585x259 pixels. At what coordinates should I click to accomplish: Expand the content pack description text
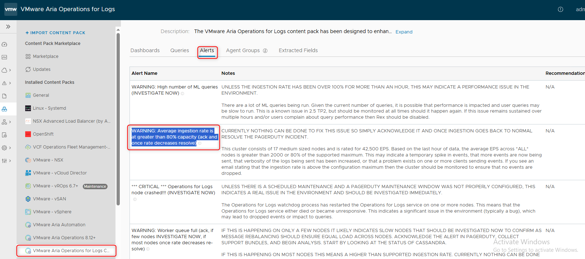click(404, 32)
